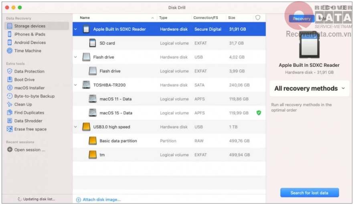Screen dimensions: 354x206
Task: Select the SD card volume icon
Action: coord(93,43)
